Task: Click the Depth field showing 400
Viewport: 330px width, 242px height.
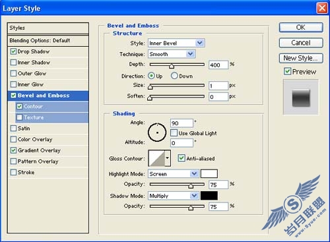Action: pyautogui.click(x=218, y=65)
